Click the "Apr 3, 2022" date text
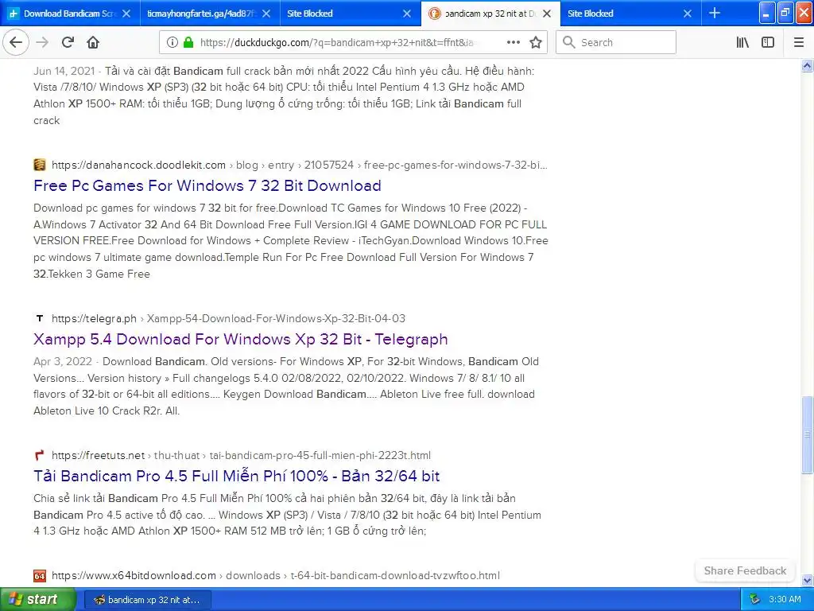 (x=63, y=361)
